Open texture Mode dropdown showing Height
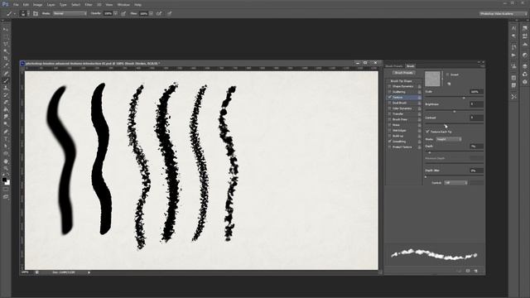The width and height of the screenshot is (530, 298). click(449, 139)
